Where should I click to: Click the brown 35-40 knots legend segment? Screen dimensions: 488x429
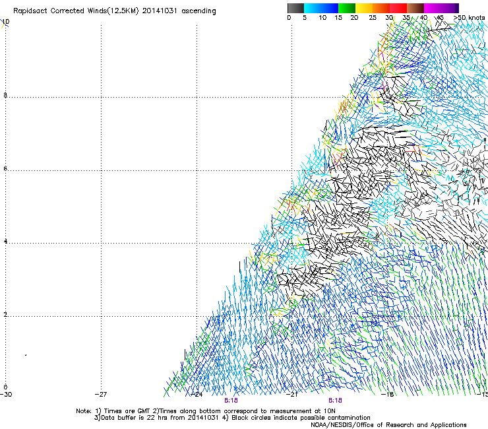tap(415, 8)
